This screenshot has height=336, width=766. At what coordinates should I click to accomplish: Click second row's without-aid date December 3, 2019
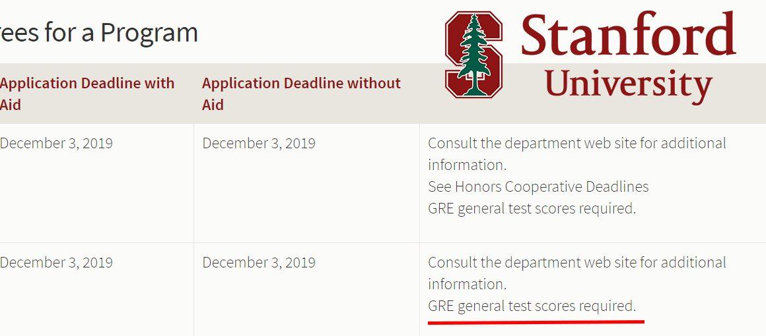coord(259,262)
